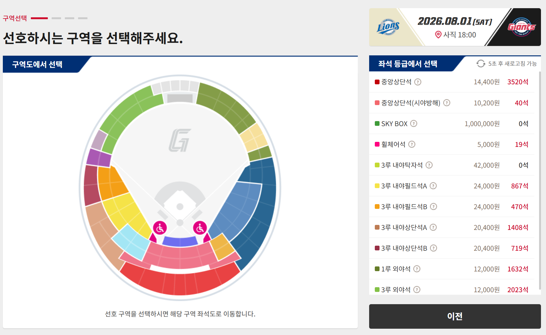The image size is (546, 335).
Task: Select the olive green 1루 외야석 zone on map
Action: coord(227,105)
